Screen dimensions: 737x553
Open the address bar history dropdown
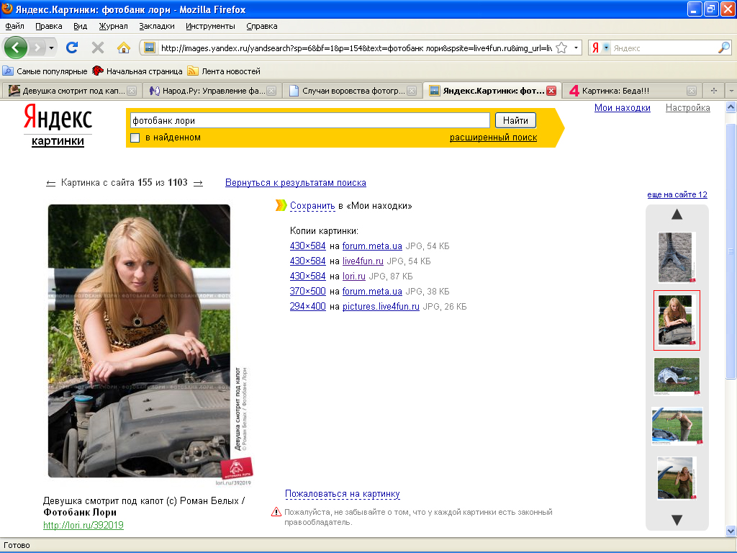(576, 48)
